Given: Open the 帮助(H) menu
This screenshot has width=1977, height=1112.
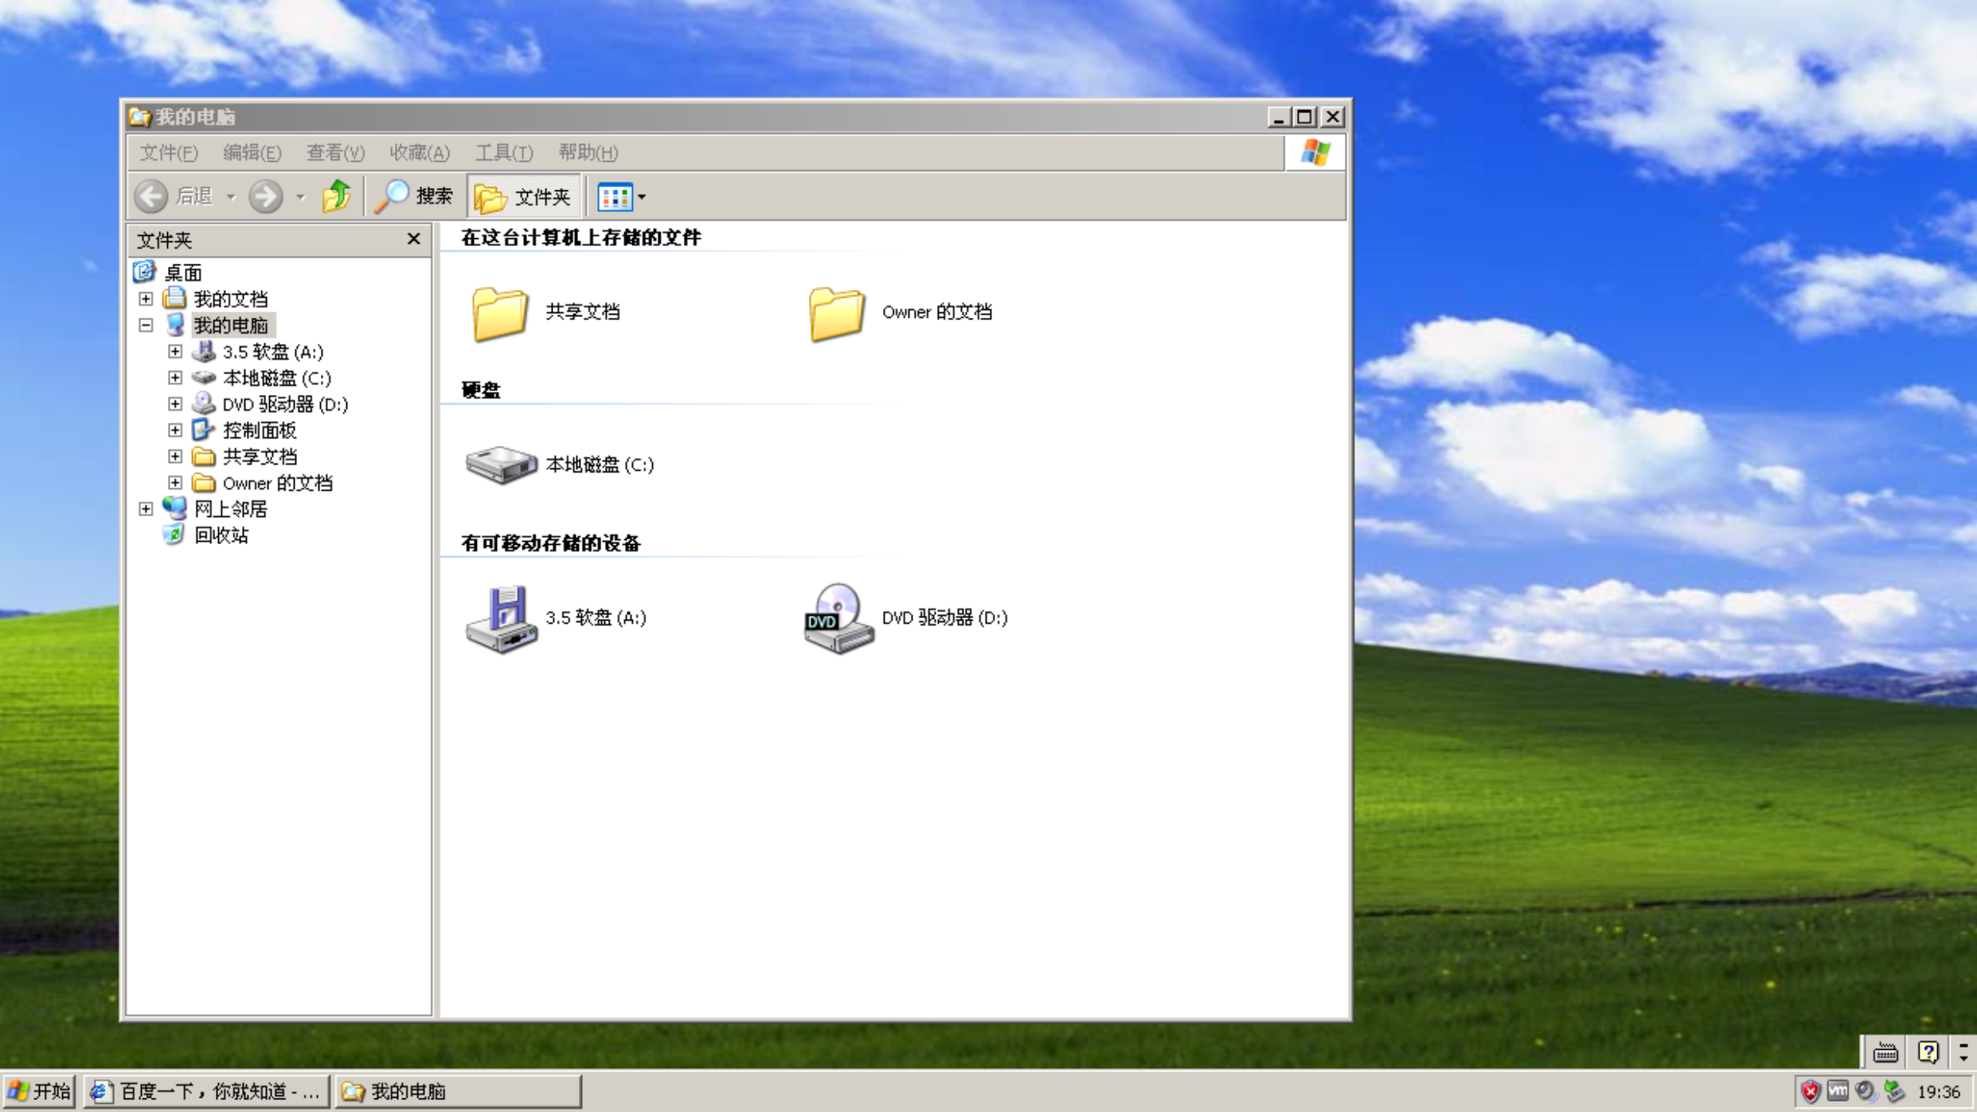Looking at the screenshot, I should click(x=588, y=152).
